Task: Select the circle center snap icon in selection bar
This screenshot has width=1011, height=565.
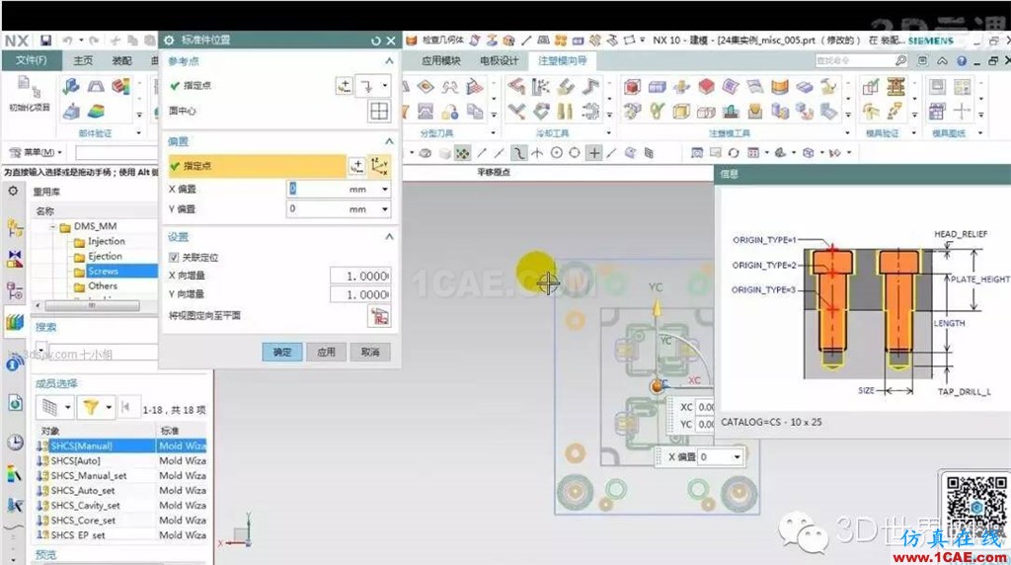Action: [x=557, y=153]
